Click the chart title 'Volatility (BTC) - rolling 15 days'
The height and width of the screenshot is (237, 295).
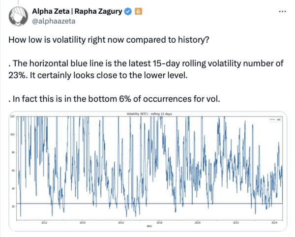(x=147, y=114)
